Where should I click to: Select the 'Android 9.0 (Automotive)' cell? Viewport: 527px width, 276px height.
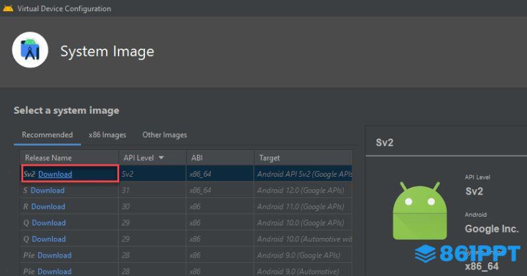pos(303,271)
